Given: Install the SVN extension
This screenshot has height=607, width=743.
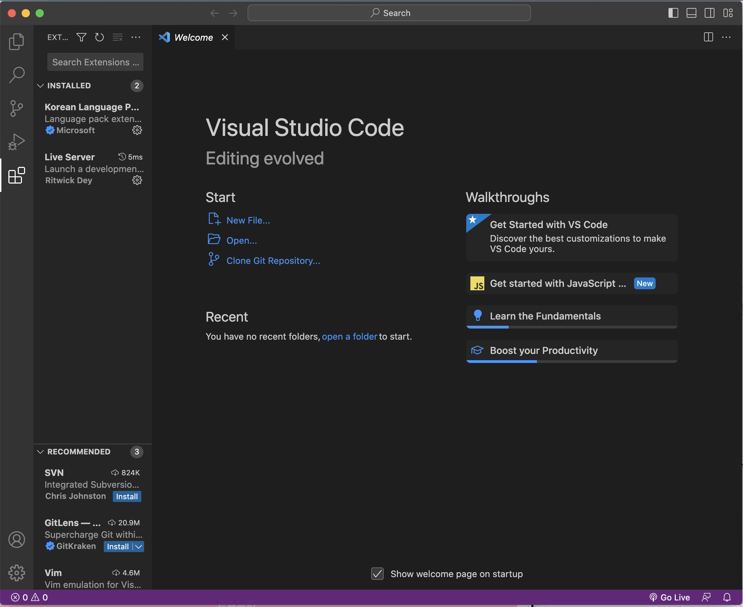Looking at the screenshot, I should (x=127, y=496).
